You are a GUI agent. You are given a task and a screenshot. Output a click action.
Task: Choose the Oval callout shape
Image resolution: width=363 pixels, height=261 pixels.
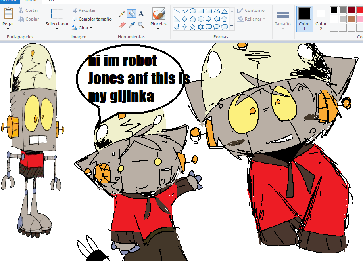point(217,27)
